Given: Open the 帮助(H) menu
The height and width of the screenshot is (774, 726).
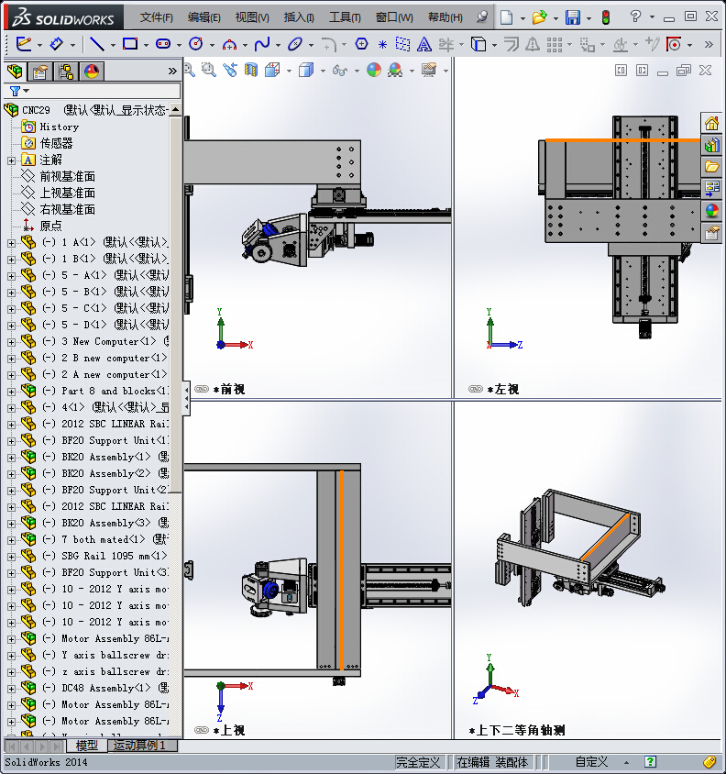Looking at the screenshot, I should point(445,17).
